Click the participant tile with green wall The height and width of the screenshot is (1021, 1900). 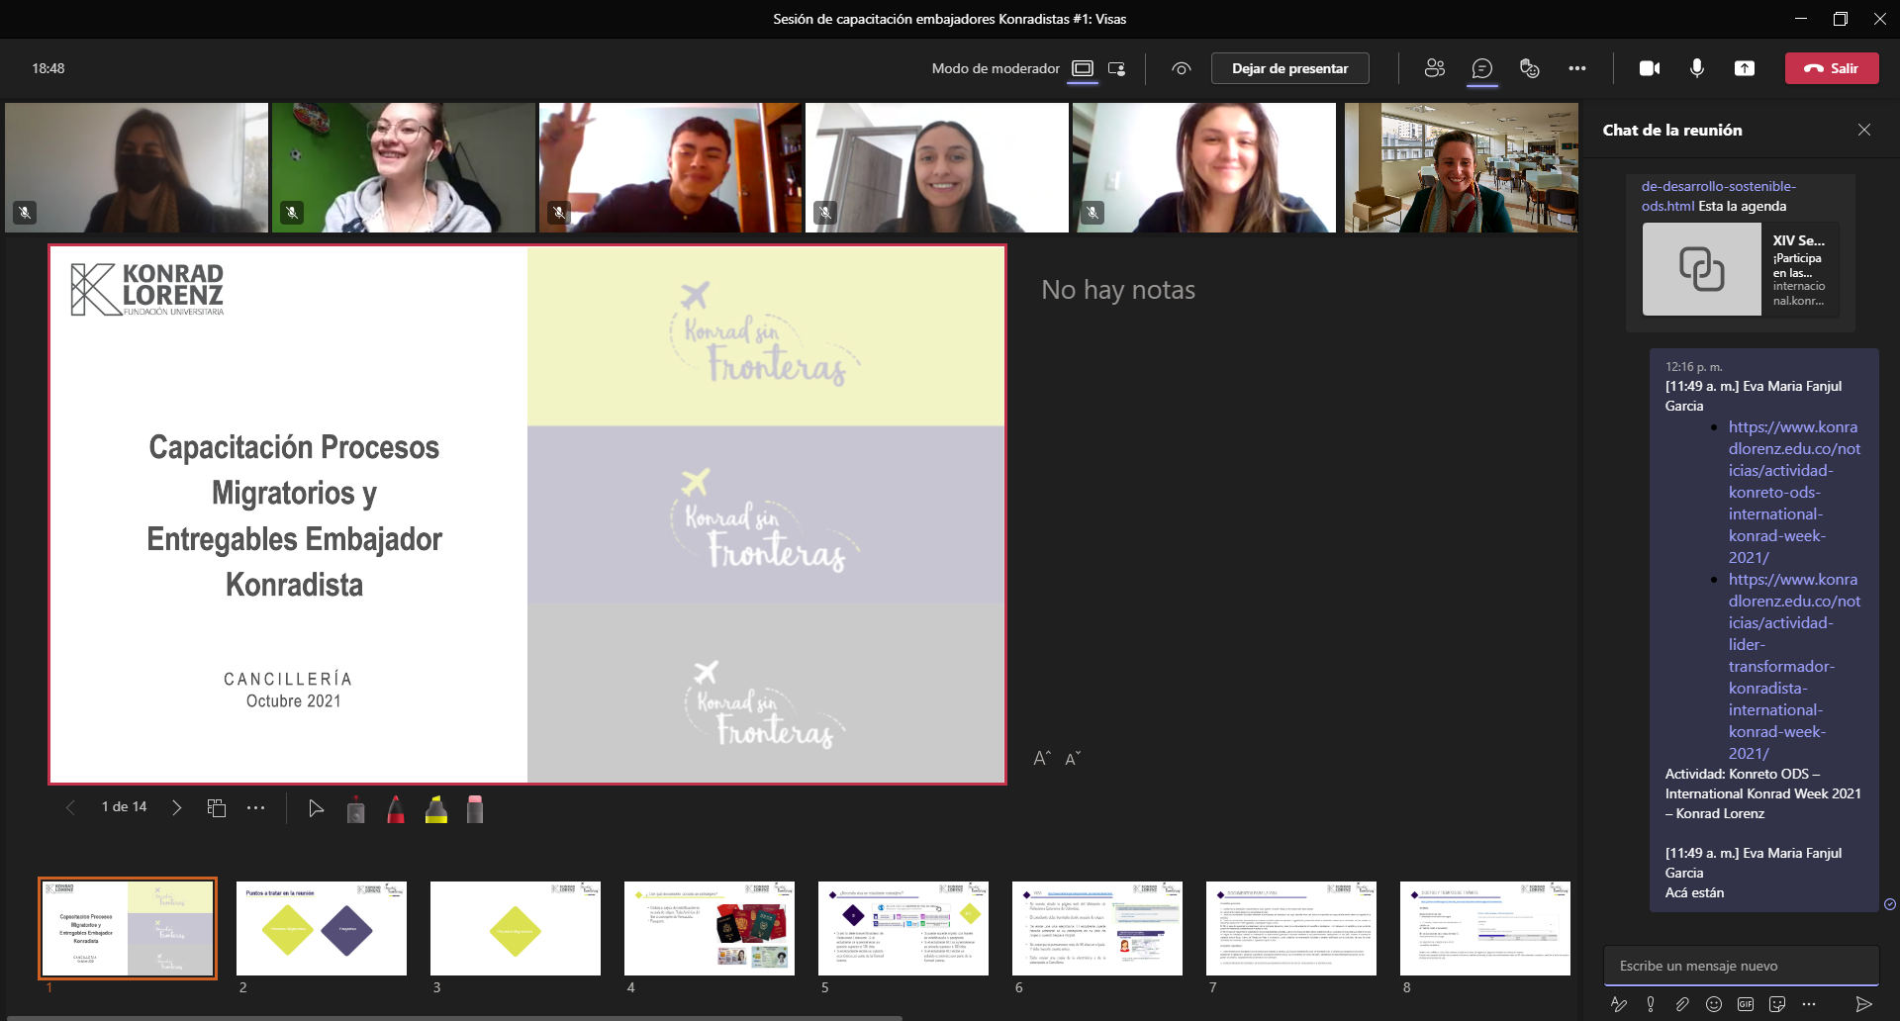tap(404, 167)
